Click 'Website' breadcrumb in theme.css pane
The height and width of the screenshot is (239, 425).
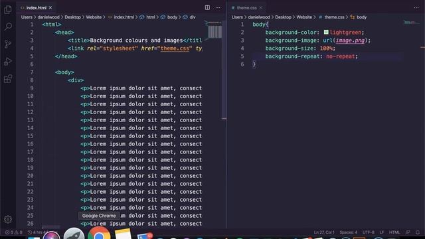click(x=304, y=17)
